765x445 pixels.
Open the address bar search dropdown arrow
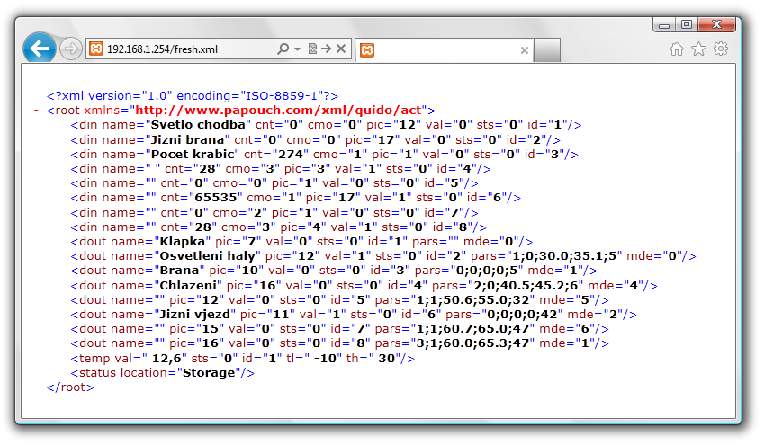click(x=297, y=49)
